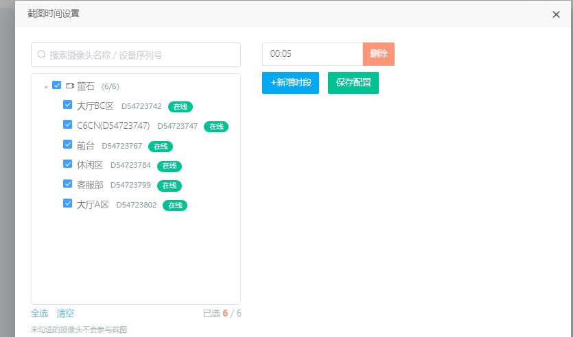Click serial number D54723802
The image size is (573, 337).
click(137, 205)
